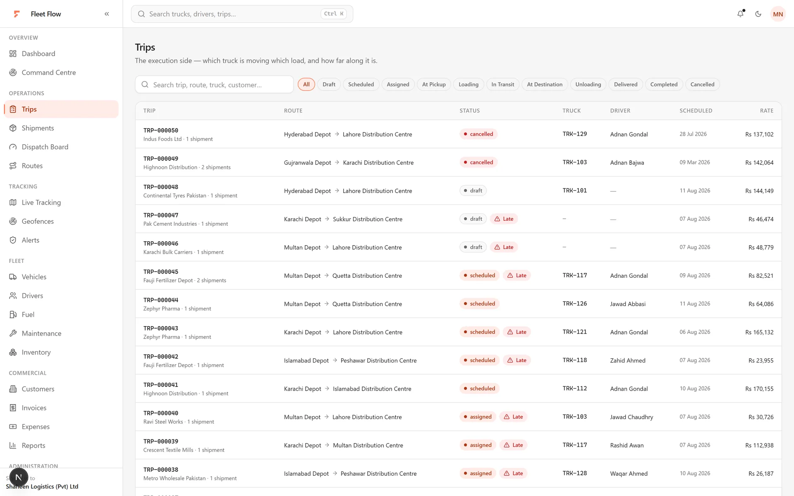Image resolution: width=794 pixels, height=496 pixels.
Task: Click the Vehicles truck icon
Action: tap(13, 277)
